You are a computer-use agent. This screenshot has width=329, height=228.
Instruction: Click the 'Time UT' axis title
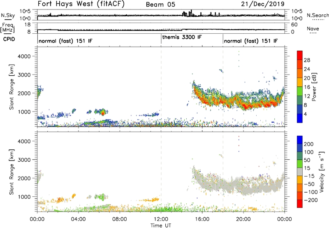pyautogui.click(x=161, y=226)
